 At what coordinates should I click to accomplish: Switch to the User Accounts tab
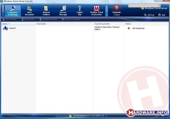click(x=29, y=11)
